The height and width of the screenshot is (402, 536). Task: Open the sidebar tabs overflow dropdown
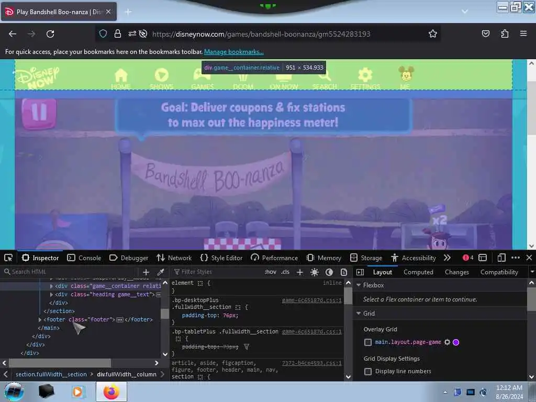pos(532,272)
